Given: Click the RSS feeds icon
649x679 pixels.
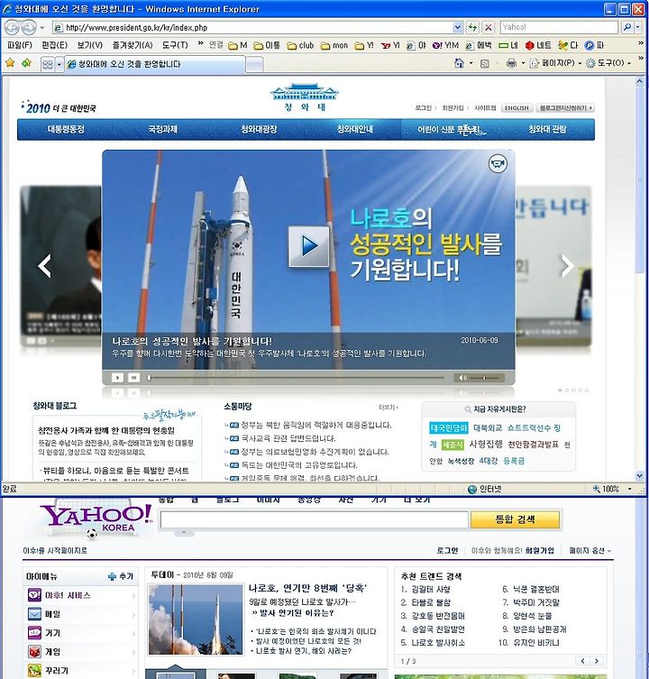Looking at the screenshot, I should [485, 64].
